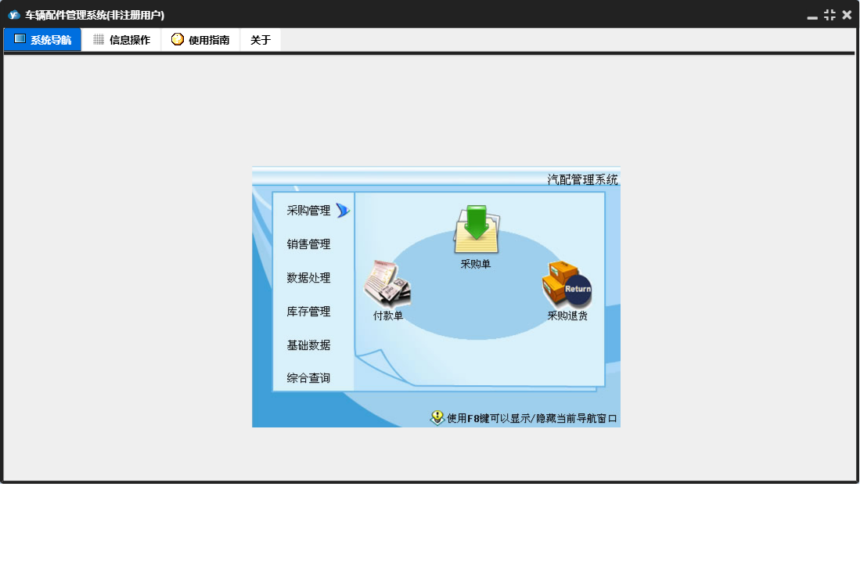Screen dimensions: 860x566
Task: Select 数据处理 in navigation list
Action: click(x=309, y=277)
